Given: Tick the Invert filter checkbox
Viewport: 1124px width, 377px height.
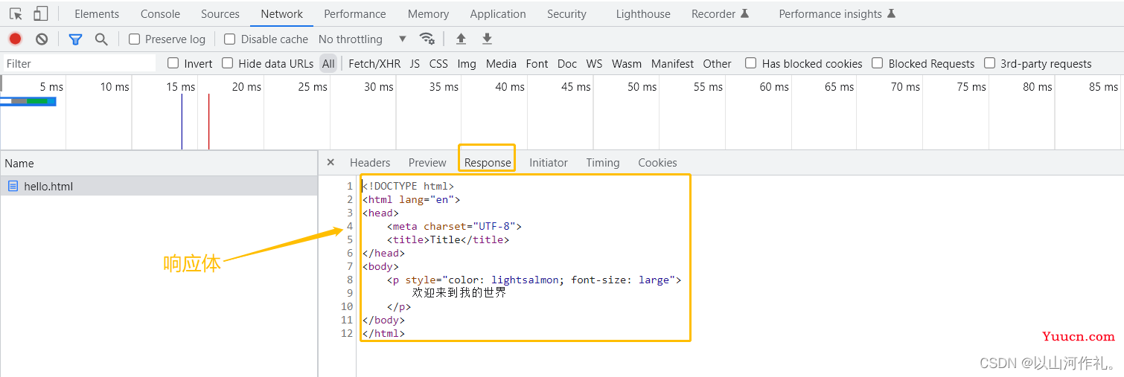Looking at the screenshot, I should coord(173,63).
